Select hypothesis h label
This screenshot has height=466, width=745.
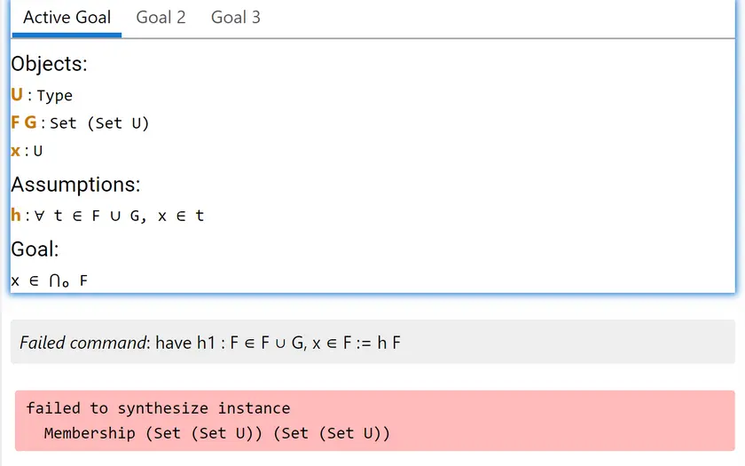(x=16, y=216)
